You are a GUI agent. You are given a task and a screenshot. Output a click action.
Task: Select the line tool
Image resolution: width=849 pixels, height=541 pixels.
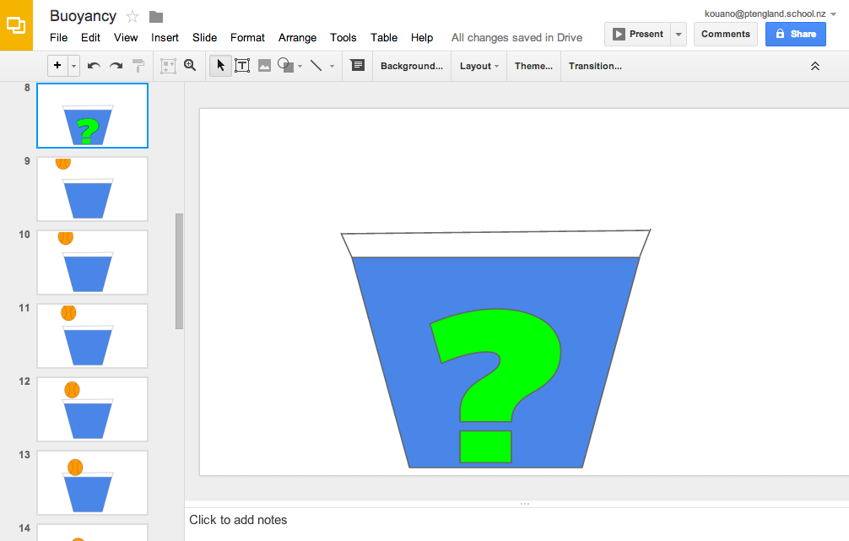(316, 66)
